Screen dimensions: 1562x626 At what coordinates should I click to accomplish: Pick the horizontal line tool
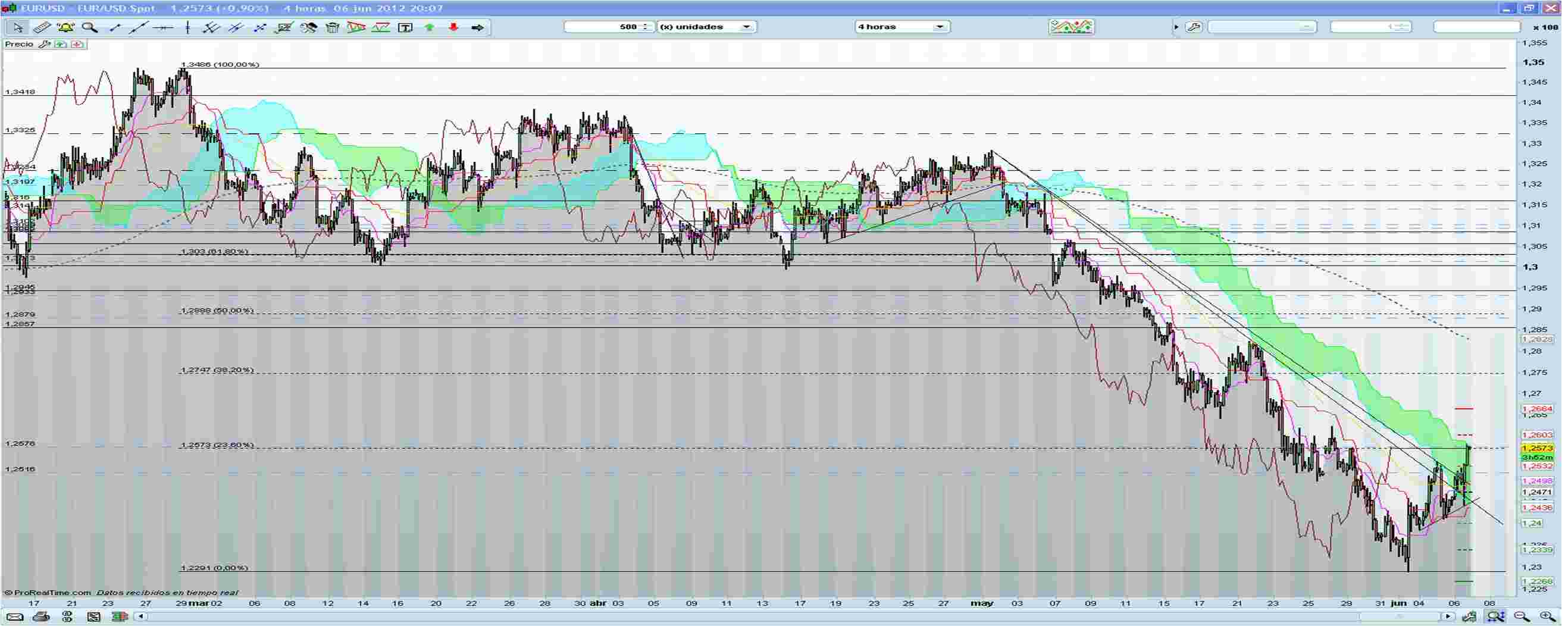point(164,27)
